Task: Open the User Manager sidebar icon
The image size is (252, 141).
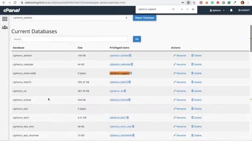Action: pyautogui.click(x=5, y=27)
